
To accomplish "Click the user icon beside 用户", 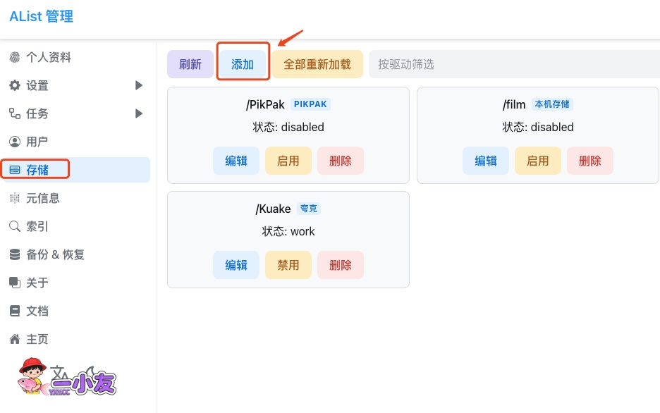I will 14,142.
